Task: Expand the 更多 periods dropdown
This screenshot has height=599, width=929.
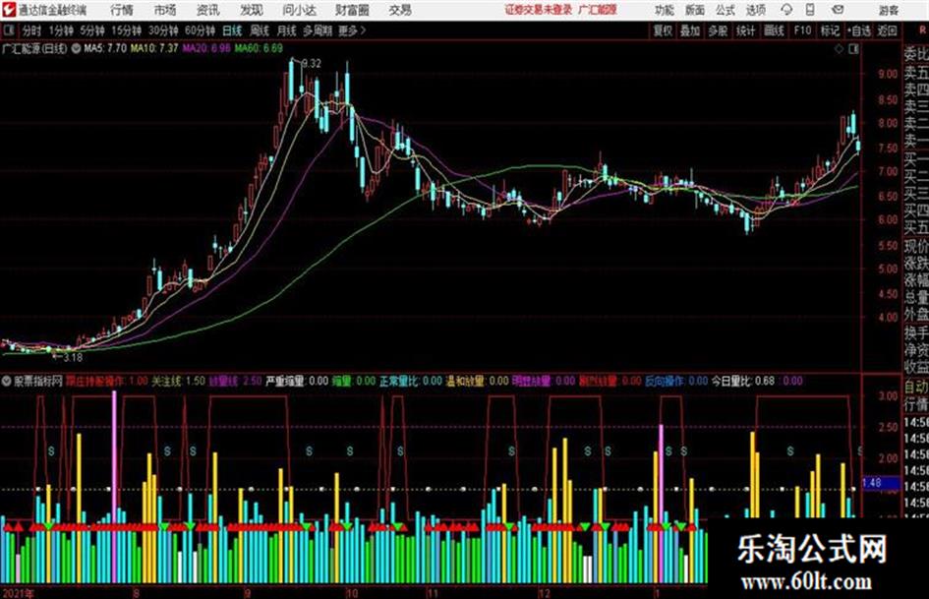Action: point(352,30)
